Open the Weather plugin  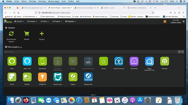tap(27, 77)
